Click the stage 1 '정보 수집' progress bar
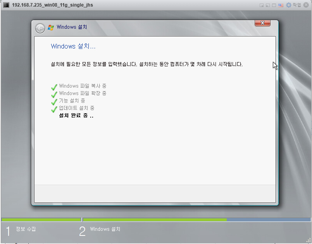This screenshot has width=312, height=244. (41, 220)
